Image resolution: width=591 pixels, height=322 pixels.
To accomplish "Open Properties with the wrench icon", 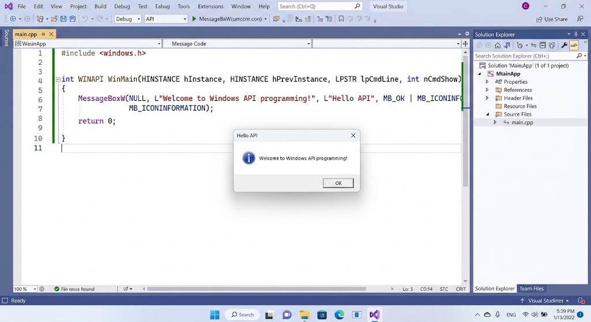I will 564,45.
